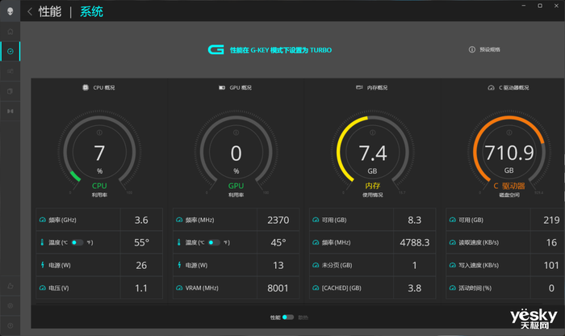Click the GPU power value 13

278,266
